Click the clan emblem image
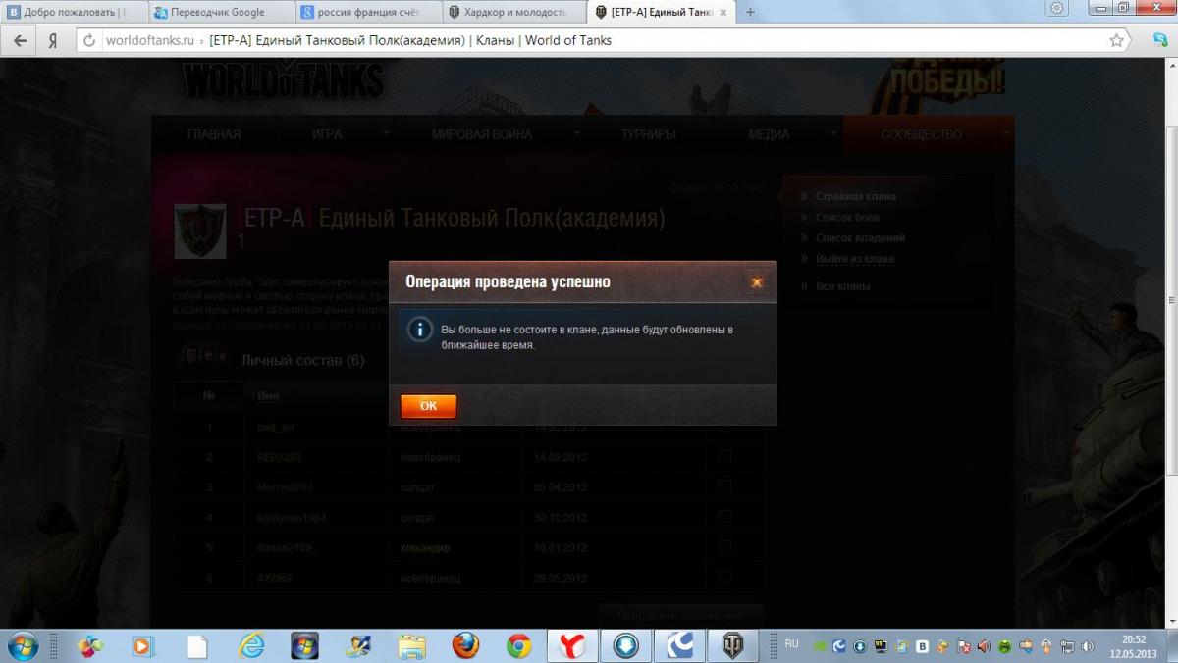Screen dimensions: 1178x663 tap(200, 230)
